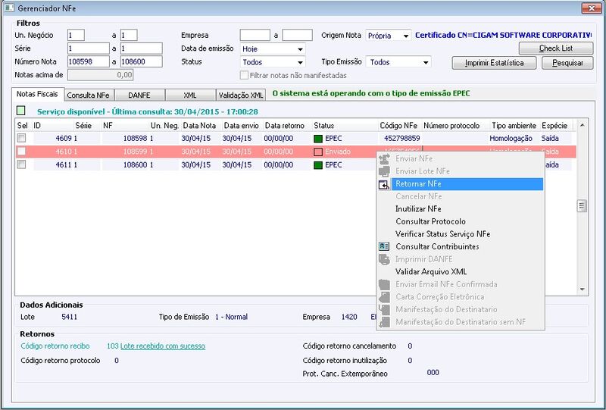
Task: Click the Enviar Lote NFe icon
Action: coord(384,171)
